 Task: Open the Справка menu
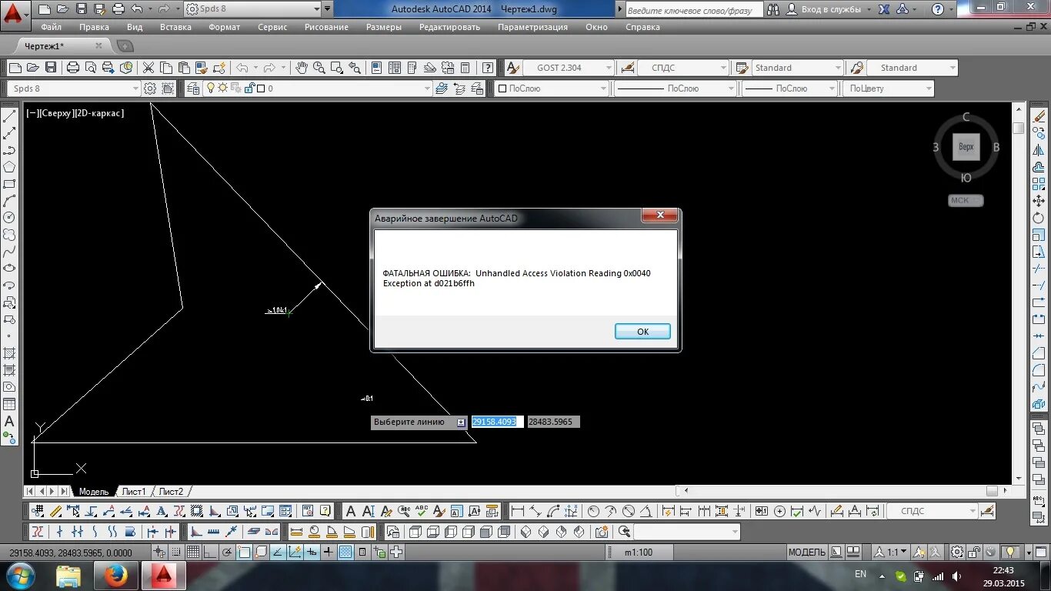pyautogui.click(x=642, y=27)
